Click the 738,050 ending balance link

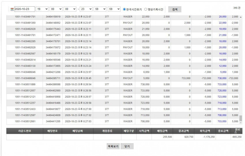pyautogui.click(x=222, y=78)
